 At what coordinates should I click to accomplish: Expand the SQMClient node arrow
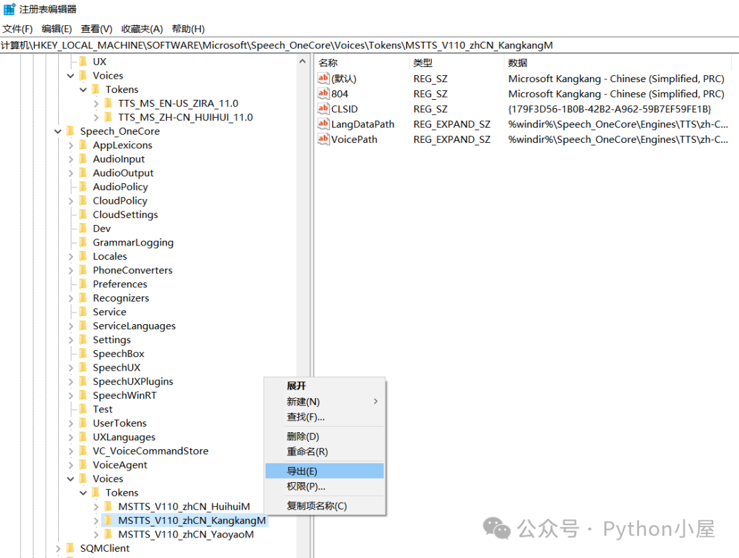[58, 548]
